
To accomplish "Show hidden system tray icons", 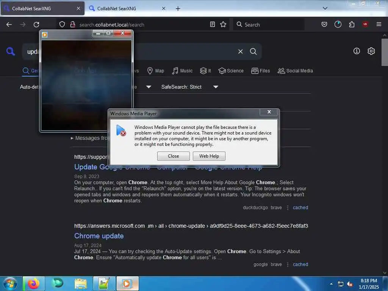I will click(x=331, y=284).
